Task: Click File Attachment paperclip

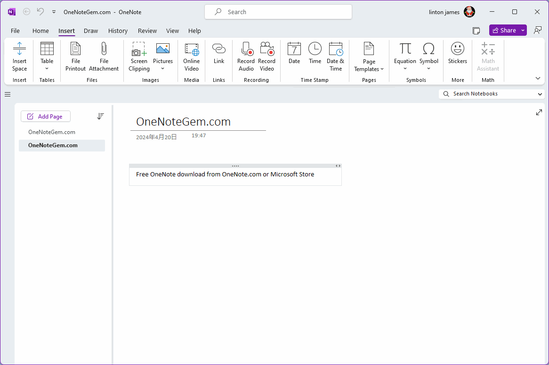Action: click(104, 56)
